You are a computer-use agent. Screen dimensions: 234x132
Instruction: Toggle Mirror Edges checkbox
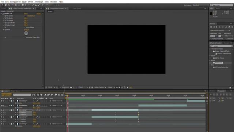click(x=25, y=27)
